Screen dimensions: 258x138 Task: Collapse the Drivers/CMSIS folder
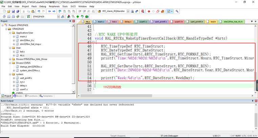click(x=10, y=63)
